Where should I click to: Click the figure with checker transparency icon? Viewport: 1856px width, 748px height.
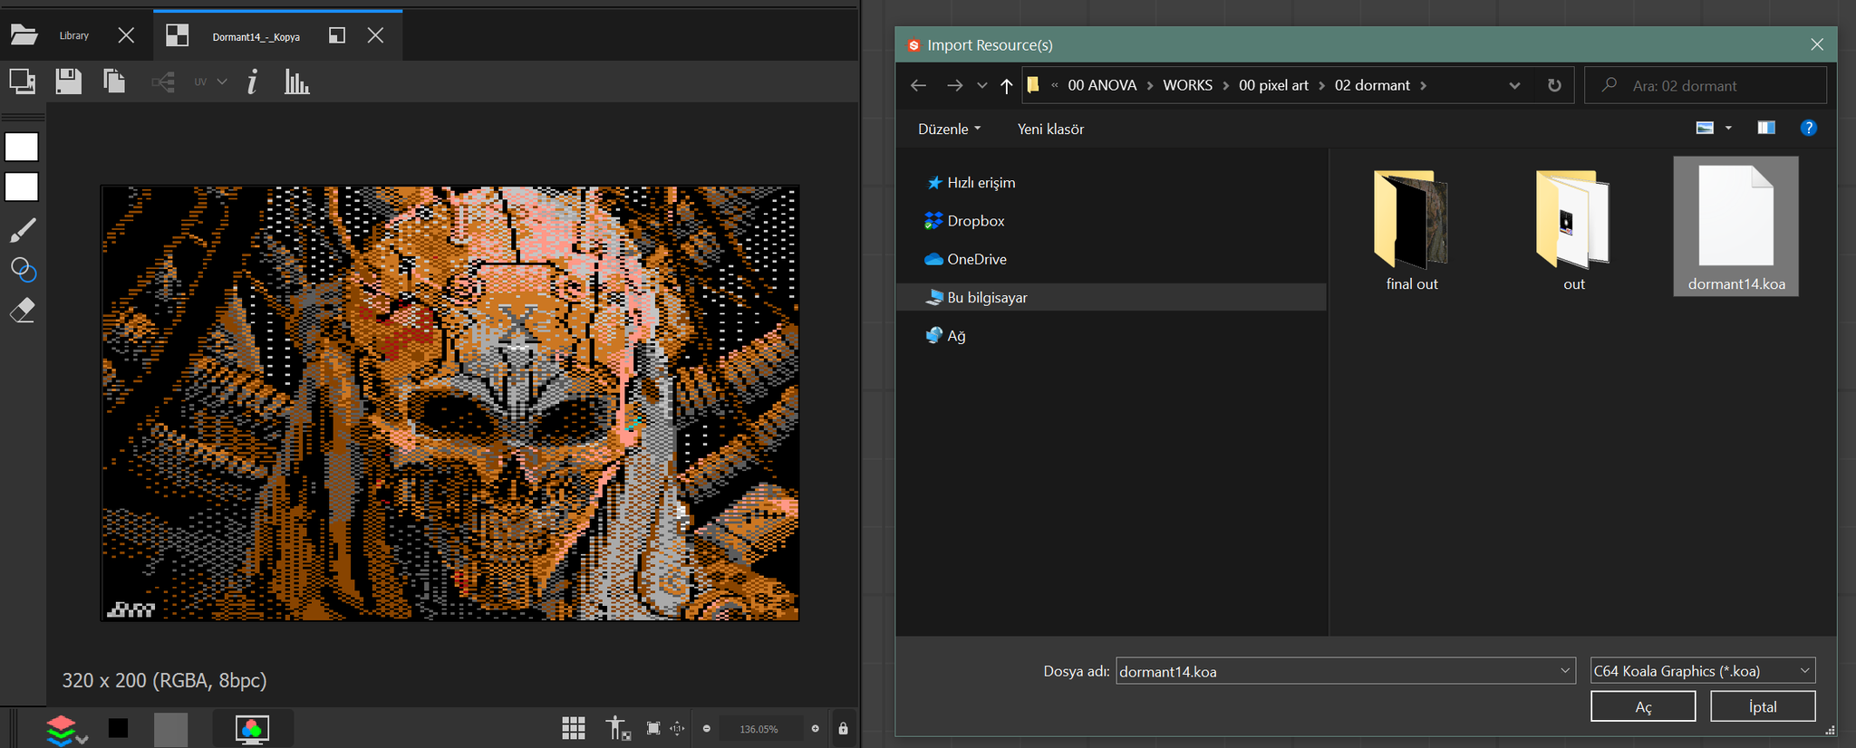point(618,728)
